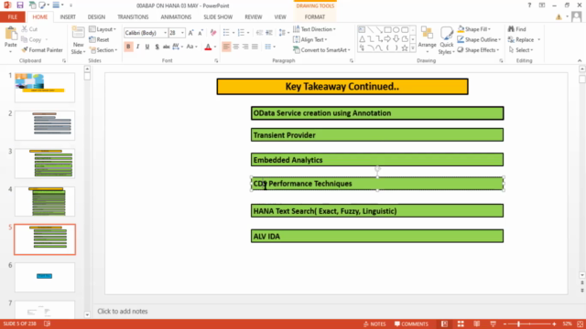The height and width of the screenshot is (329, 586).
Task: Decrease the list indent level
Action: pyautogui.click(x=259, y=33)
